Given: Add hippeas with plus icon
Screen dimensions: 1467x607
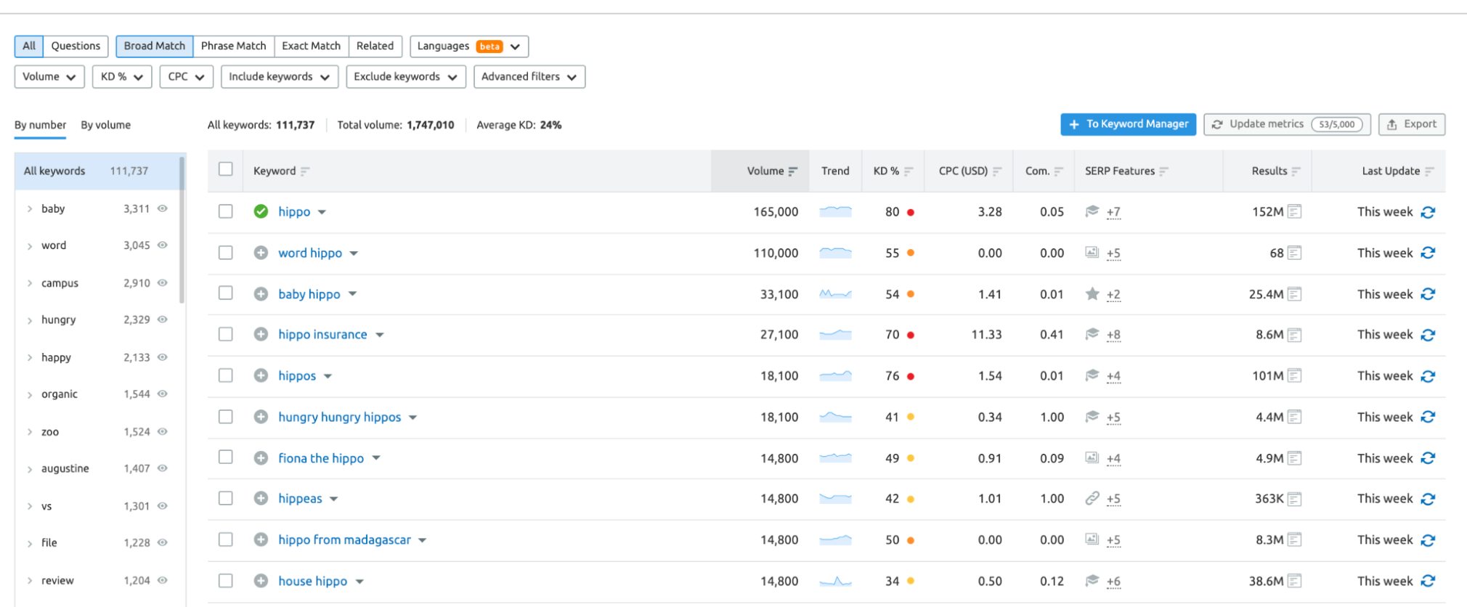Looking at the screenshot, I should coord(261,498).
